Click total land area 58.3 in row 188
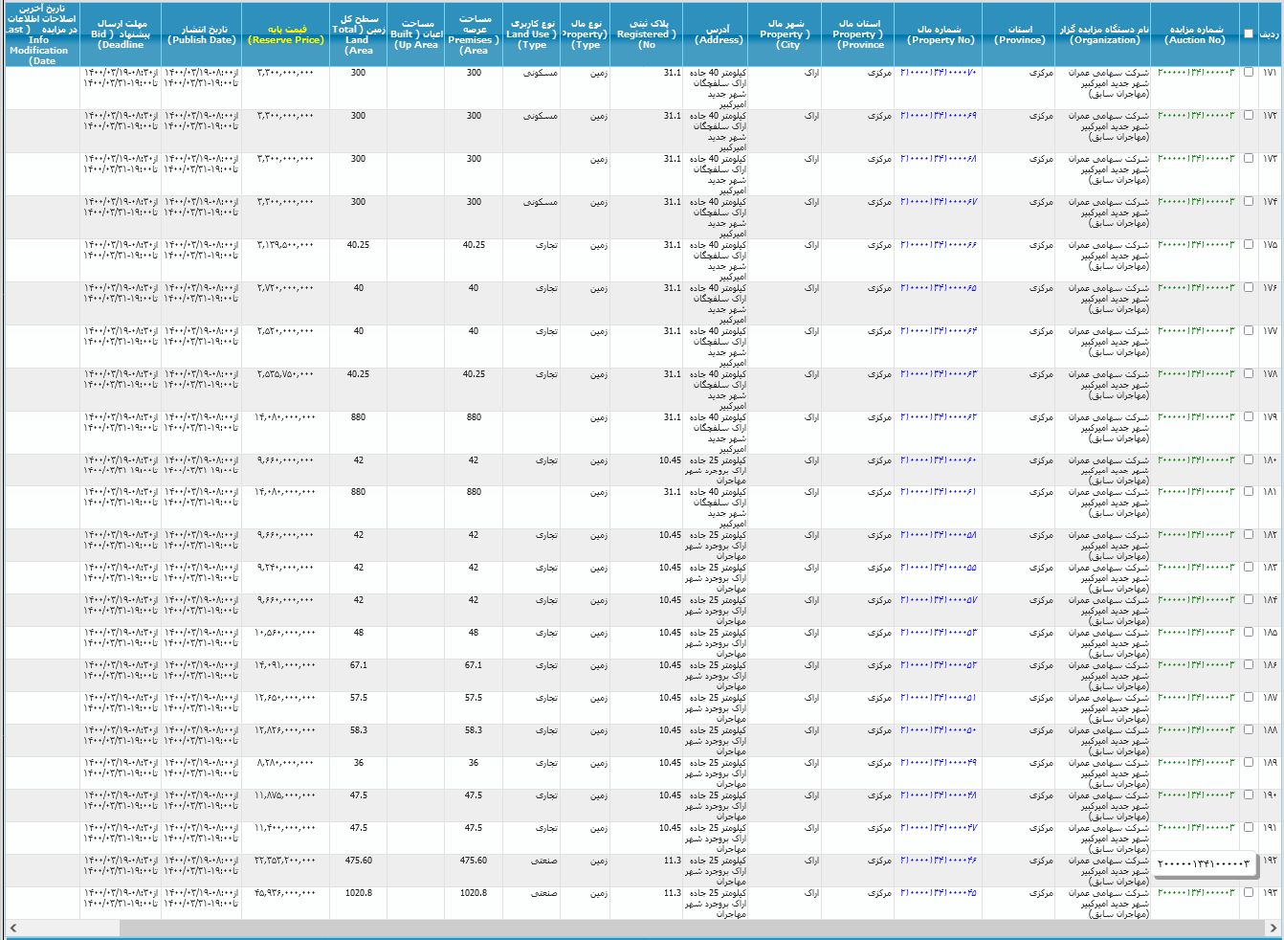The height and width of the screenshot is (940, 1284). (358, 730)
